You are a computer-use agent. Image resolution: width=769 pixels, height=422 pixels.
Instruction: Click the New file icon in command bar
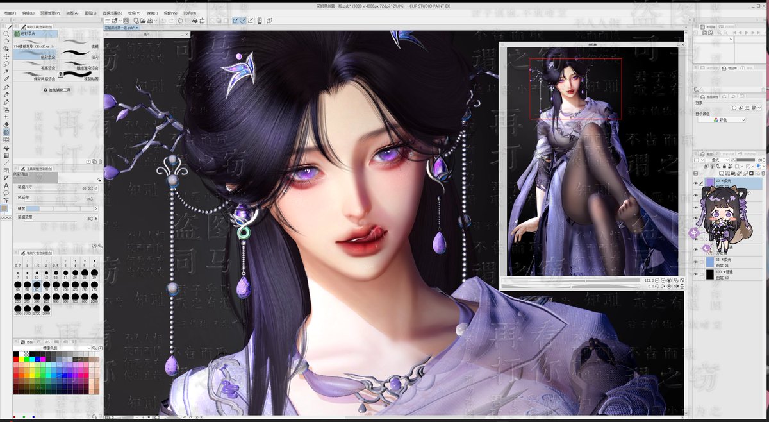click(136, 21)
